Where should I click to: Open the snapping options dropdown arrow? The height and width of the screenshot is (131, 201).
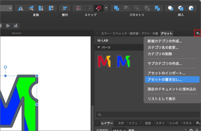click(x=106, y=8)
